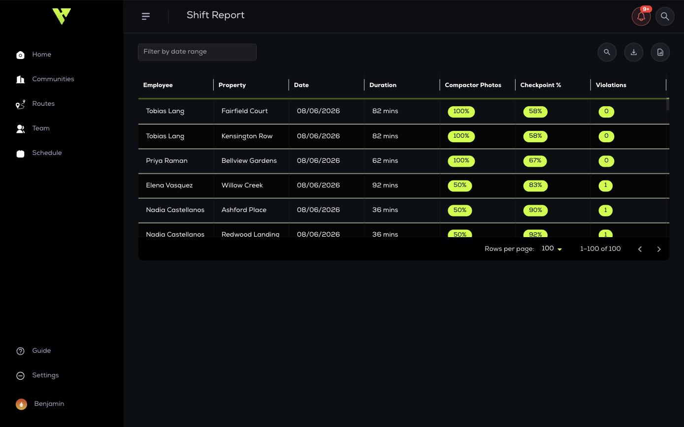The height and width of the screenshot is (427, 684).
Task: Click the download report icon
Action: tap(634, 52)
